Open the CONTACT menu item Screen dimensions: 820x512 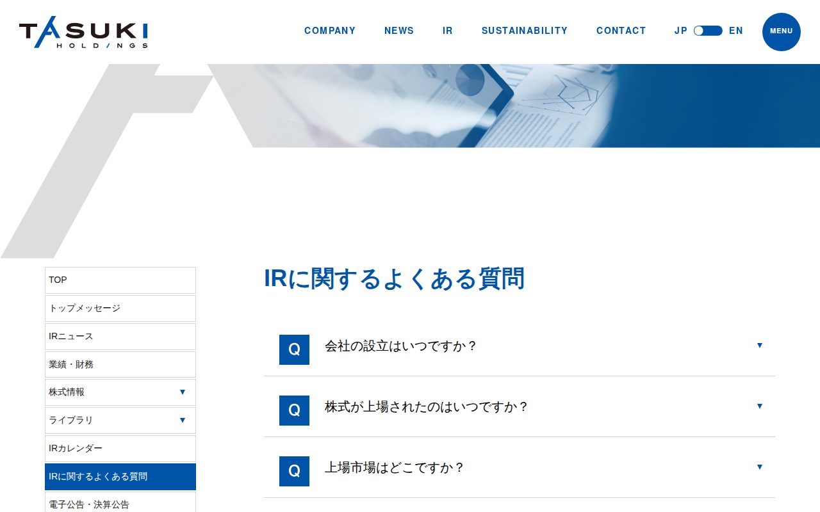(x=621, y=31)
